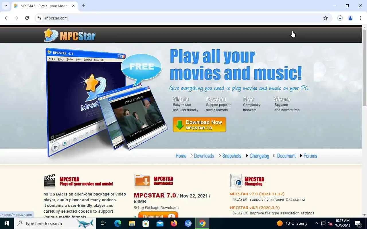Go back to previous page
Viewport: 367px width, 229px height.
tap(6, 18)
